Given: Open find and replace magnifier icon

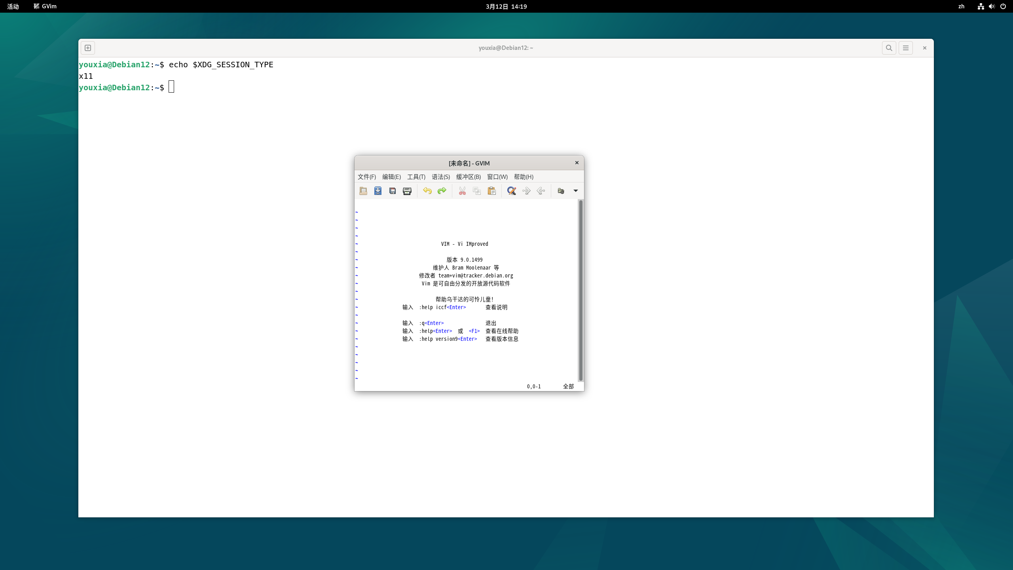Looking at the screenshot, I should pos(511,191).
